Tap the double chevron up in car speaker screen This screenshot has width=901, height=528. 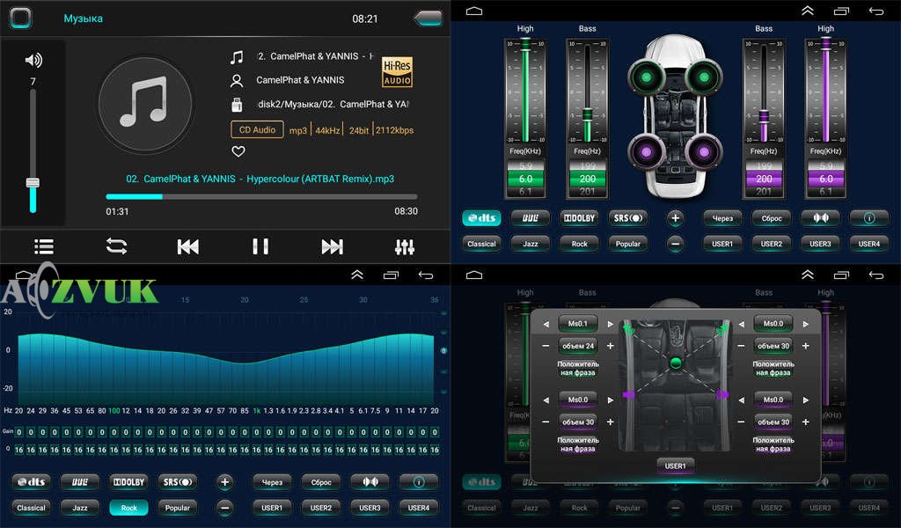click(808, 11)
